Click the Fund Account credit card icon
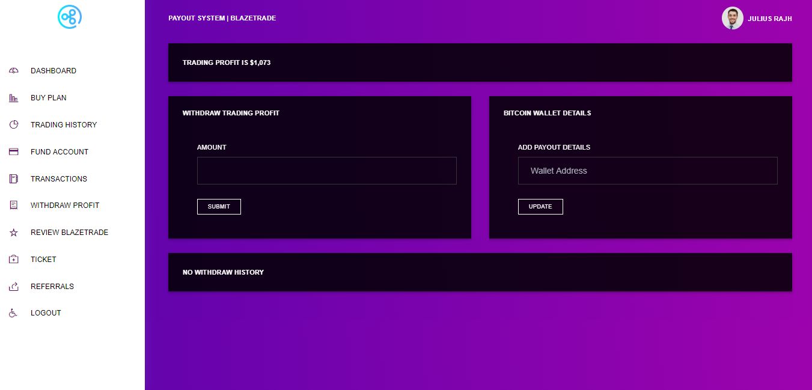Viewport: 812px width, 390px height. (14, 152)
